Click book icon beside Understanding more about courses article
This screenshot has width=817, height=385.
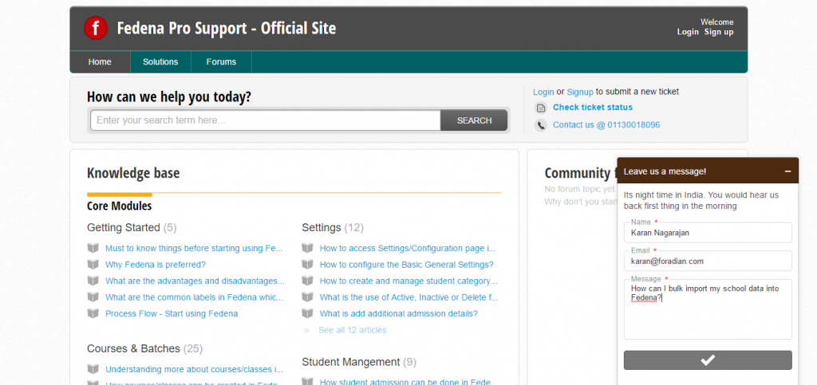pos(93,369)
